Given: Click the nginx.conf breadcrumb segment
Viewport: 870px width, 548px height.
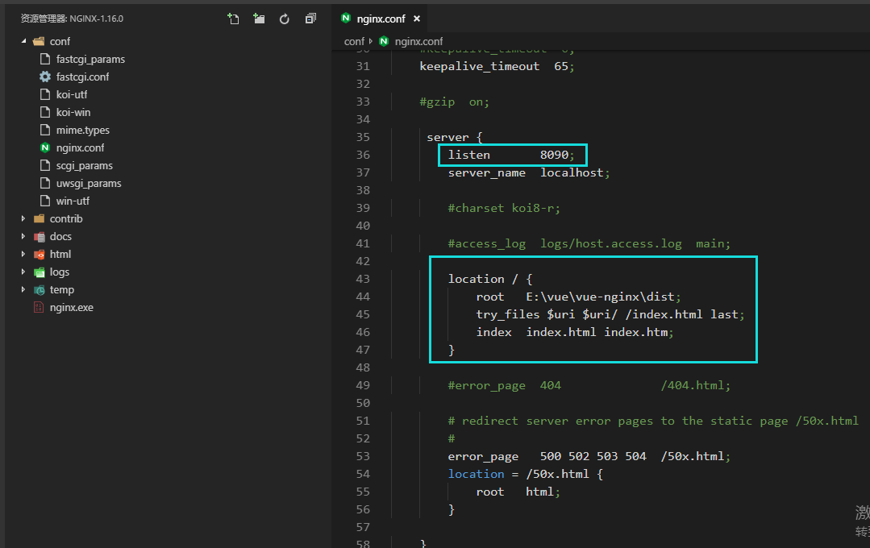Looking at the screenshot, I should point(418,42).
